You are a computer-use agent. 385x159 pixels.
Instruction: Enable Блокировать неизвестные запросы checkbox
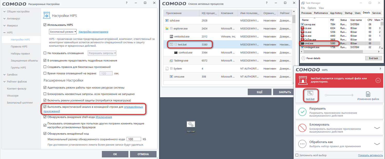coord(45,94)
